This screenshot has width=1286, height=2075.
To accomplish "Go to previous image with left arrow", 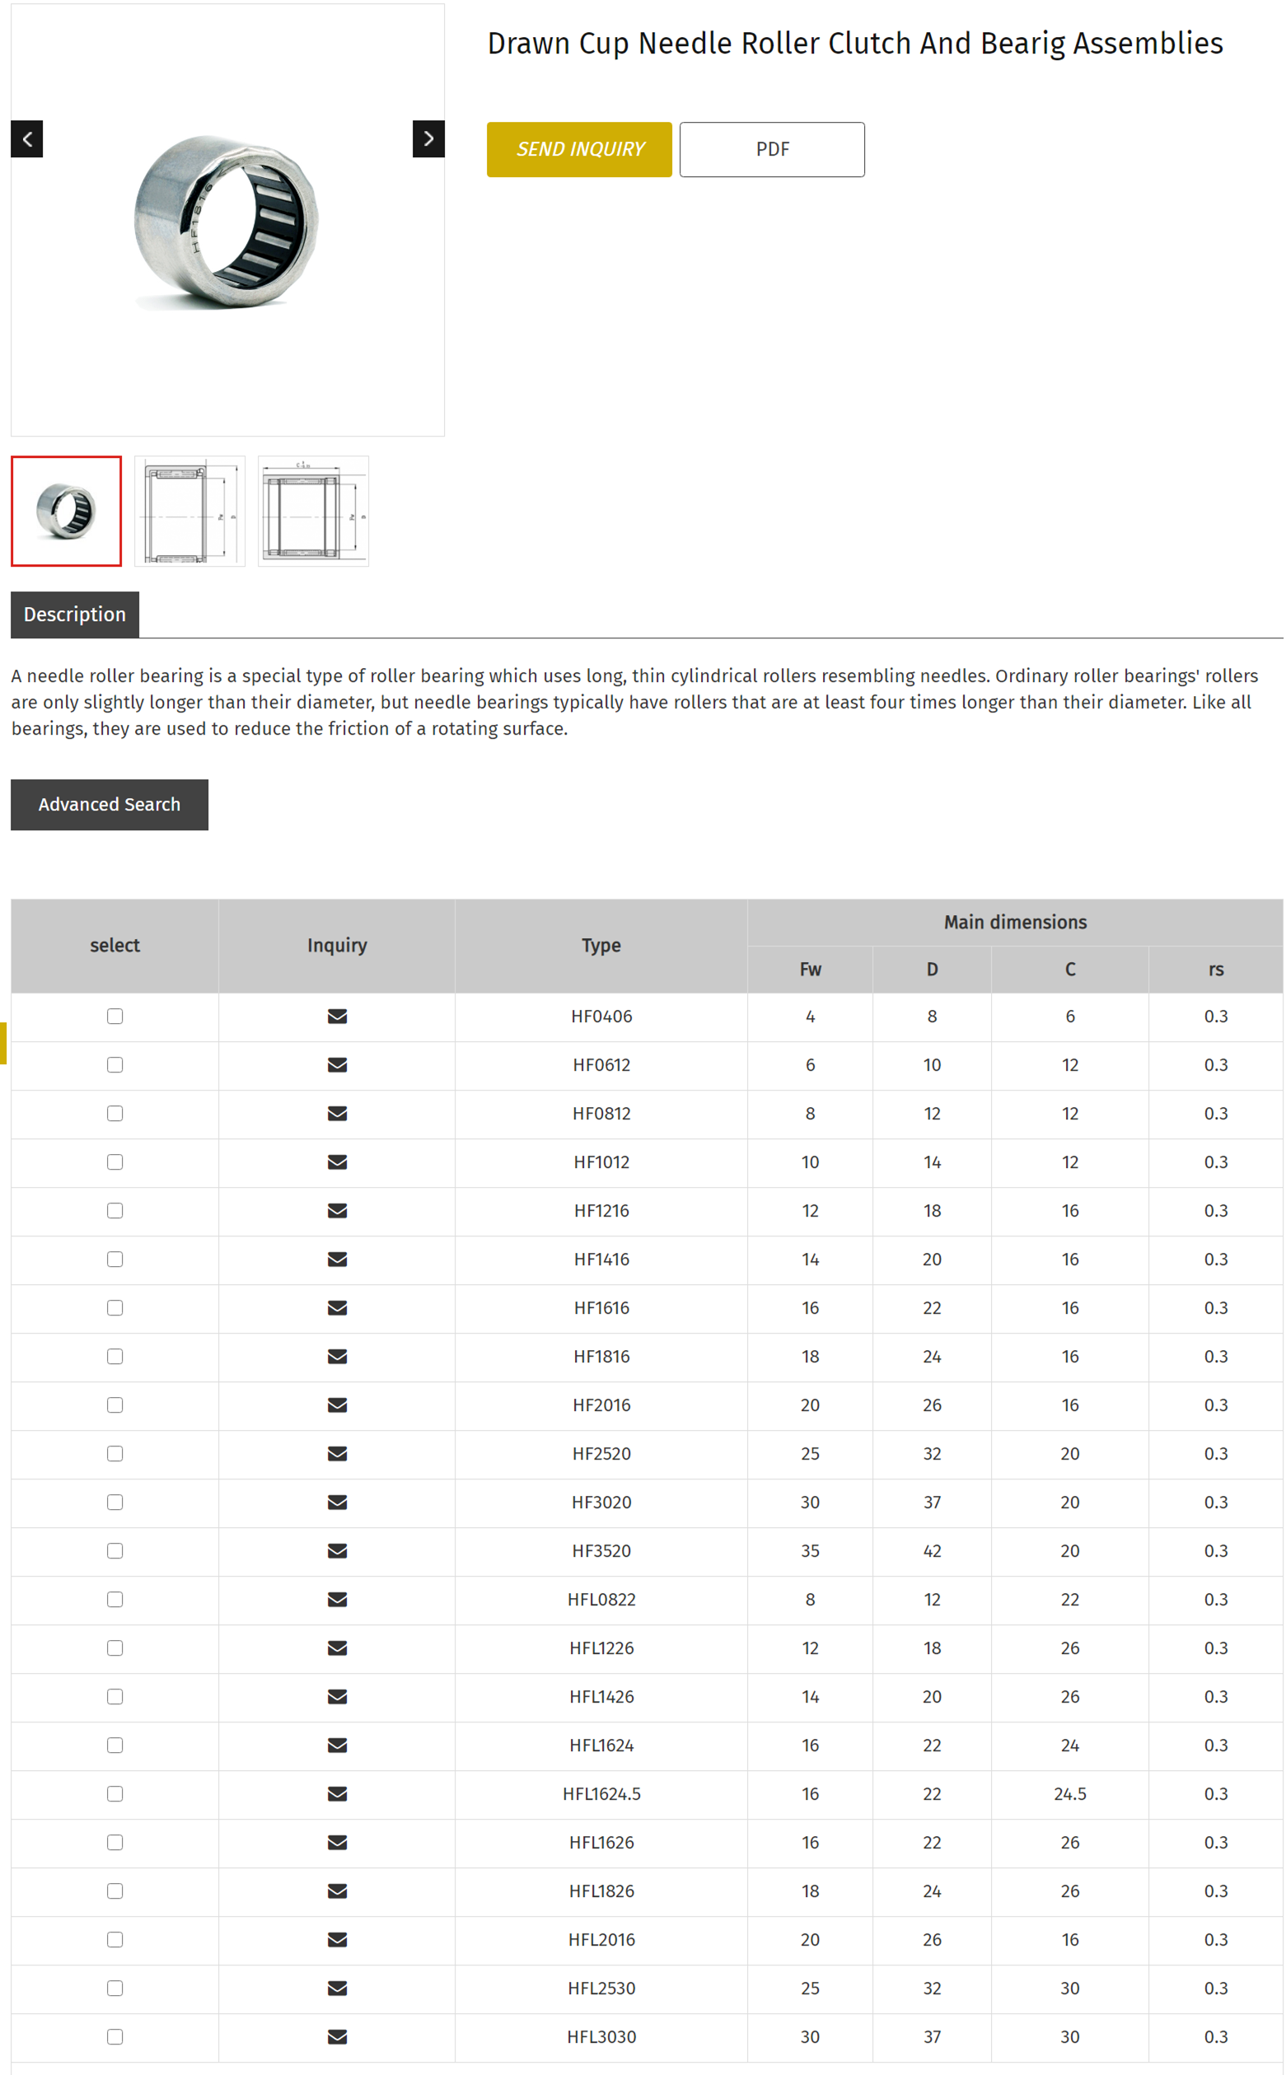I will [27, 138].
